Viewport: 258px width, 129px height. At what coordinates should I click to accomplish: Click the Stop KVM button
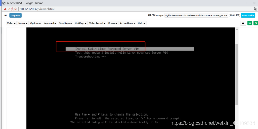[x=16, y=16]
